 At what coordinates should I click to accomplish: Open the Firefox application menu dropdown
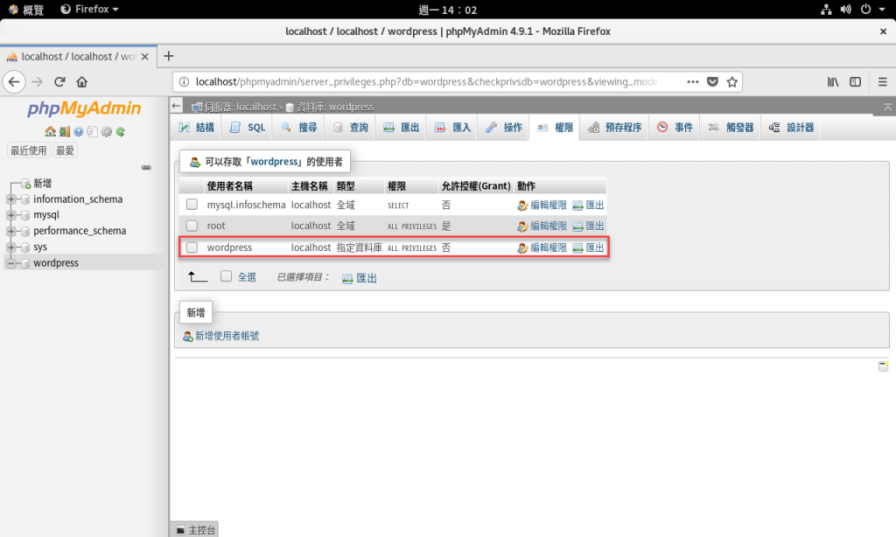[x=90, y=9]
